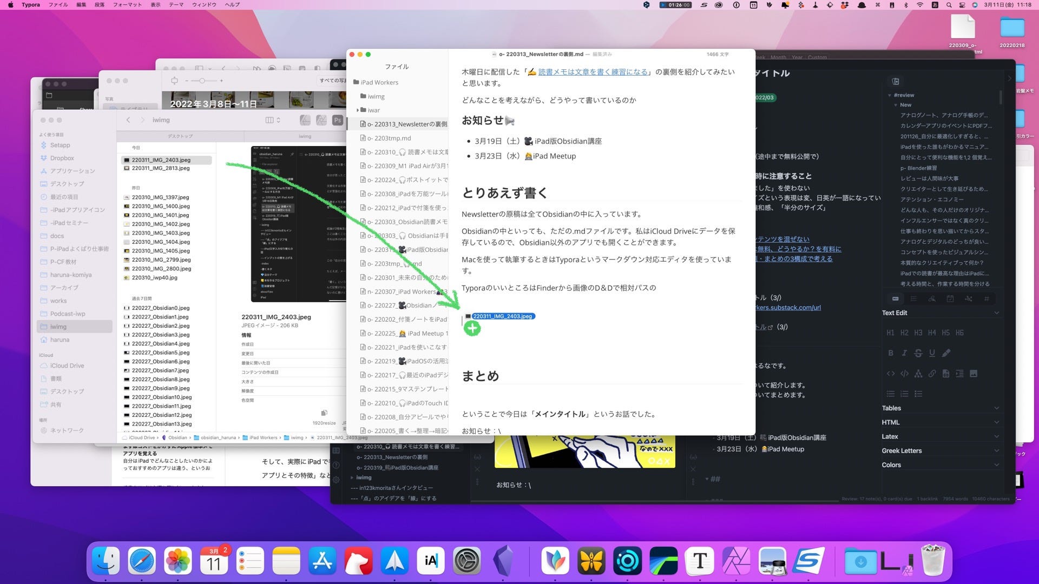Adjust Photos window zoom slider
This screenshot has width=1039, height=584.
coord(201,81)
